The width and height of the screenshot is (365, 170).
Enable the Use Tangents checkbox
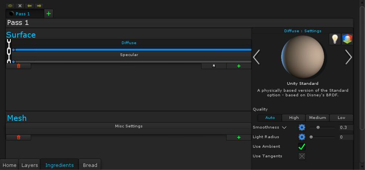[302, 156]
